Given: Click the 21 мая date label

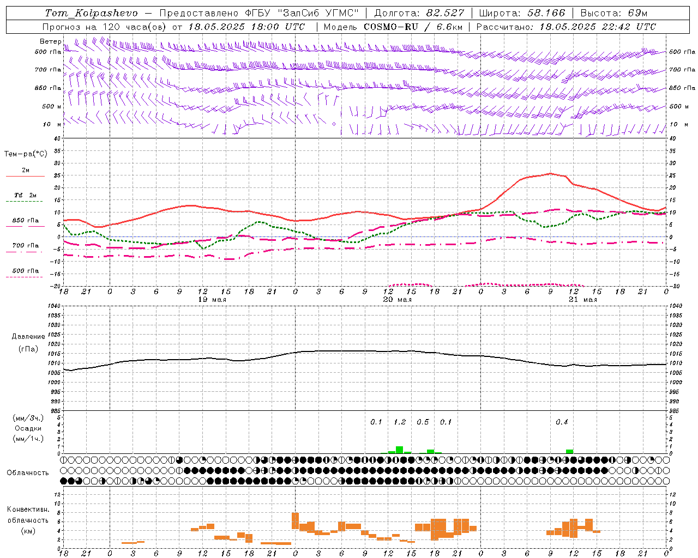Looking at the screenshot, I should (583, 300).
